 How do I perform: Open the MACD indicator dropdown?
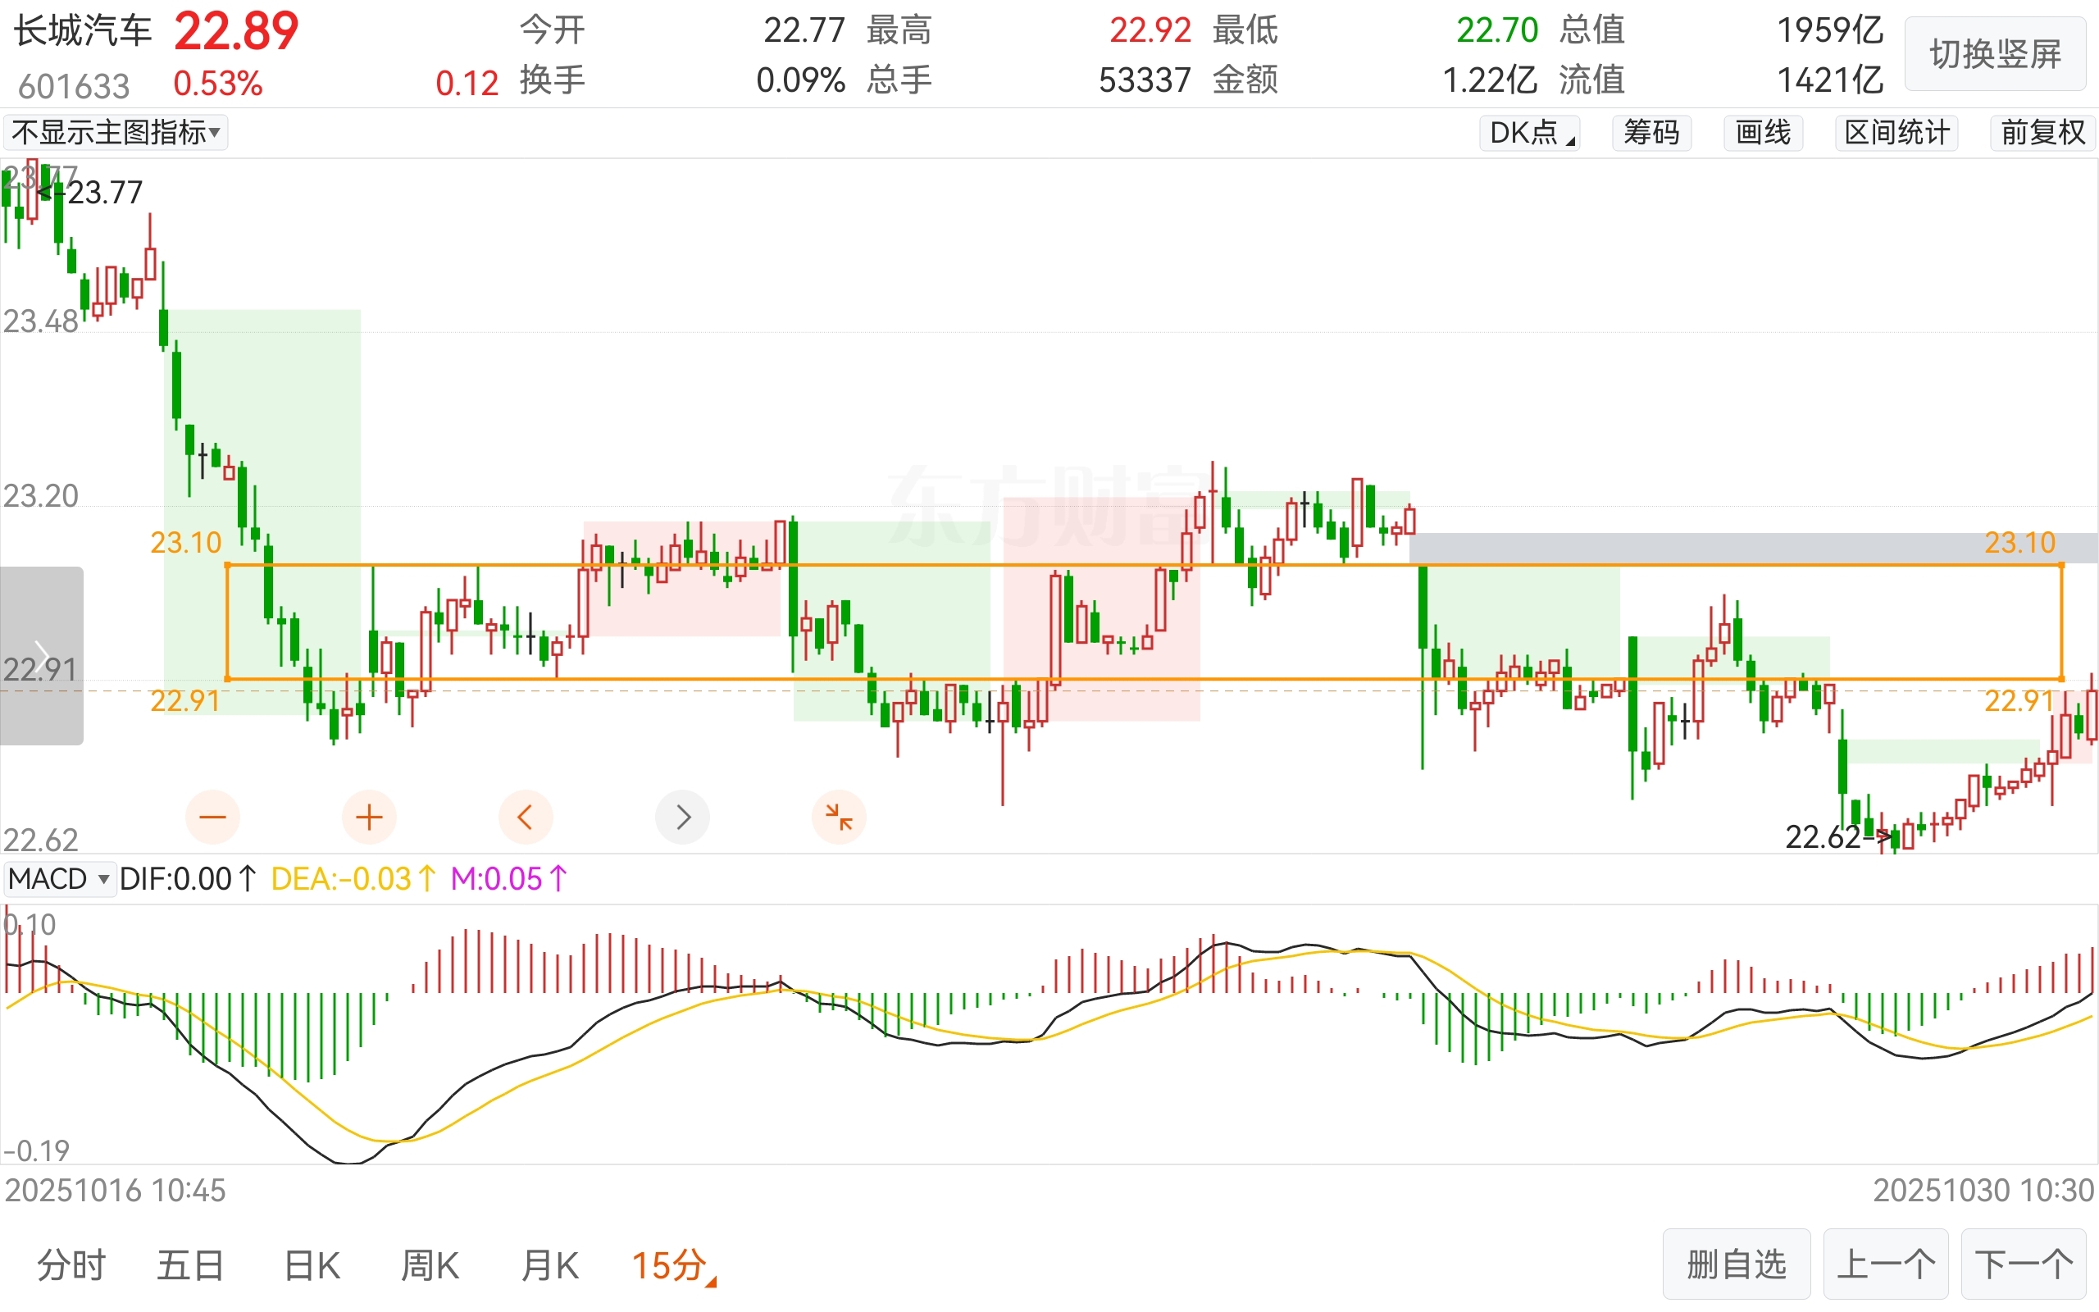tap(59, 879)
